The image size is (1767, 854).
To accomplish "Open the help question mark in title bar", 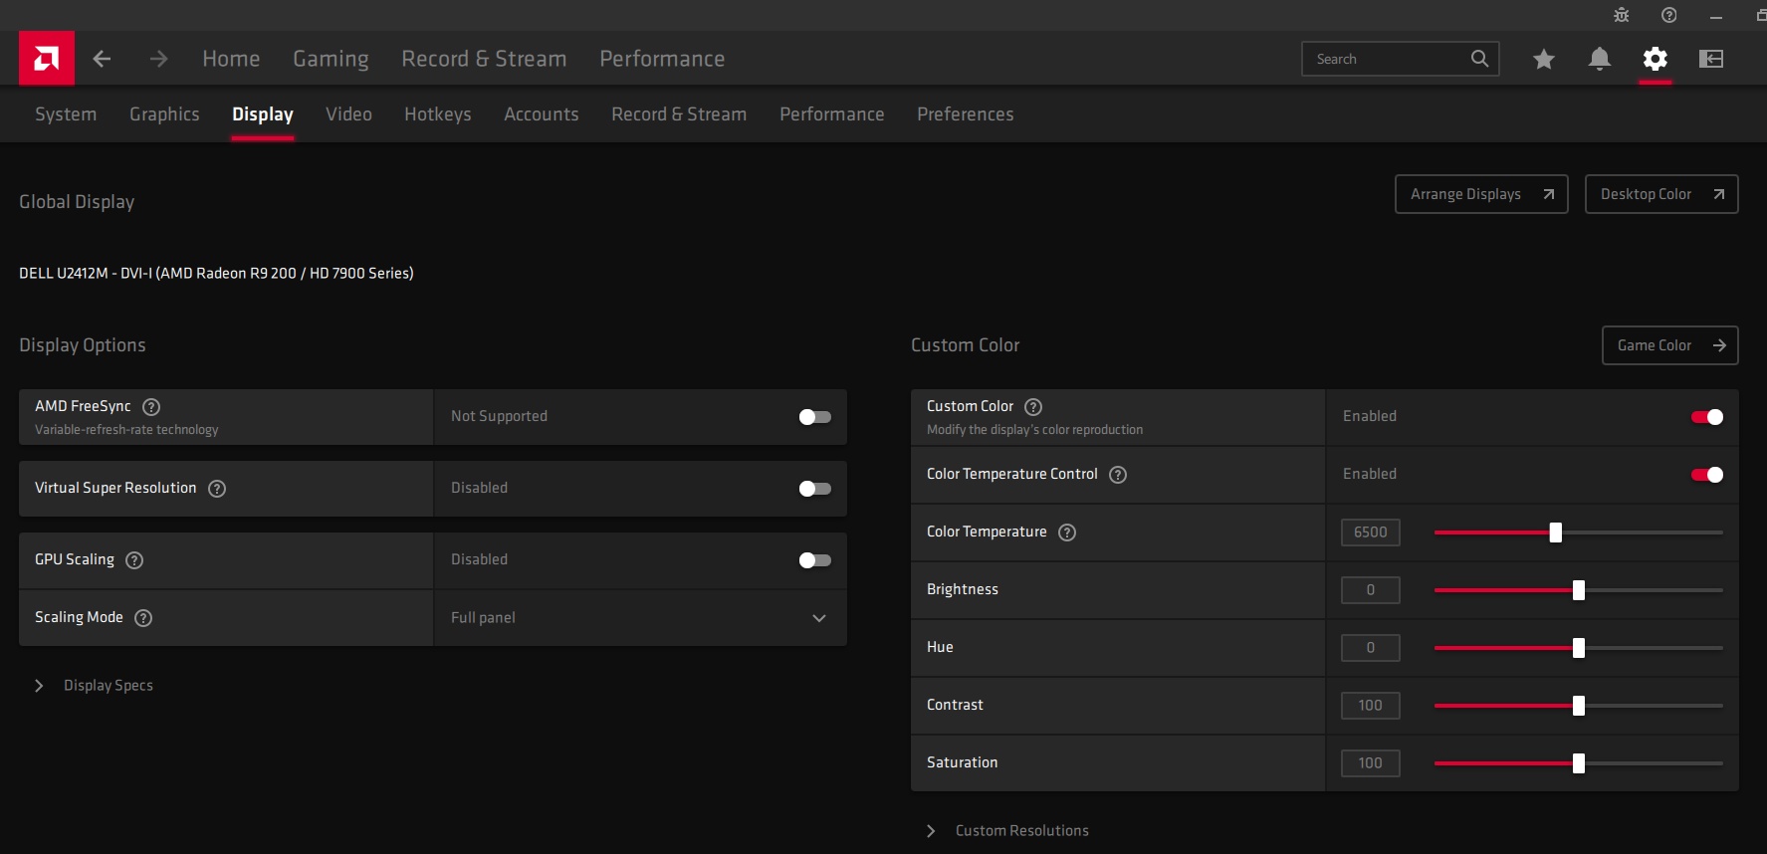I will 1669,15.
